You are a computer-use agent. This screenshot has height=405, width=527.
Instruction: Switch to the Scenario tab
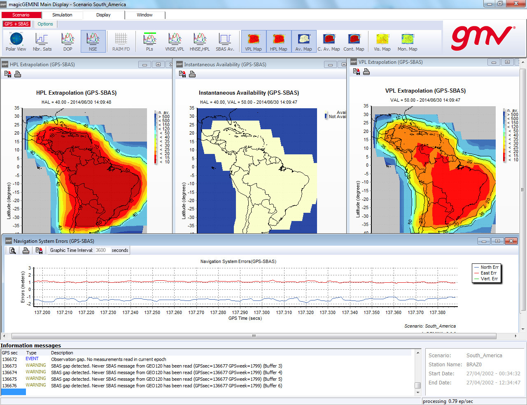(x=21, y=15)
